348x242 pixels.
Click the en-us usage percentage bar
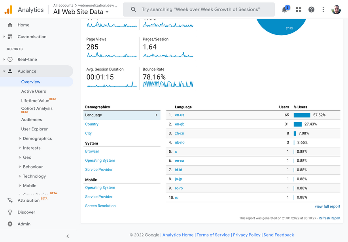point(302,115)
